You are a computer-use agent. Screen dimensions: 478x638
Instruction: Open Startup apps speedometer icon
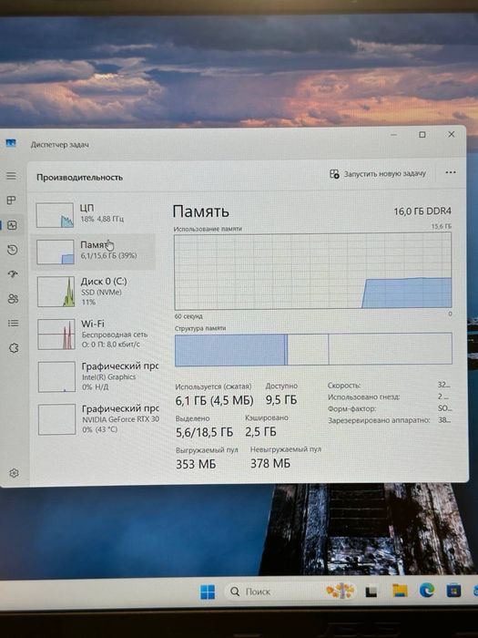coord(13,274)
